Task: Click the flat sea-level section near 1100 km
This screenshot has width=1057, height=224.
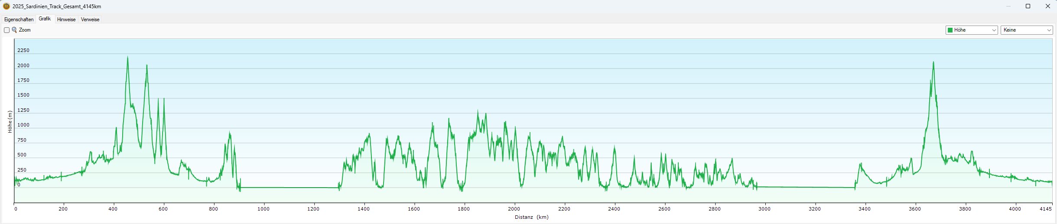Action: [x=288, y=188]
